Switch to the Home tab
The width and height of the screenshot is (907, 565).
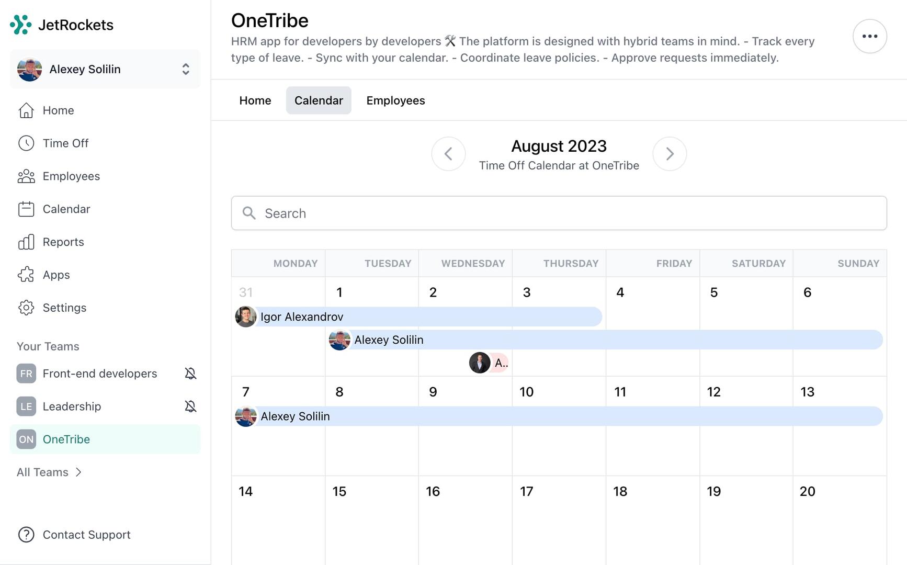255,100
